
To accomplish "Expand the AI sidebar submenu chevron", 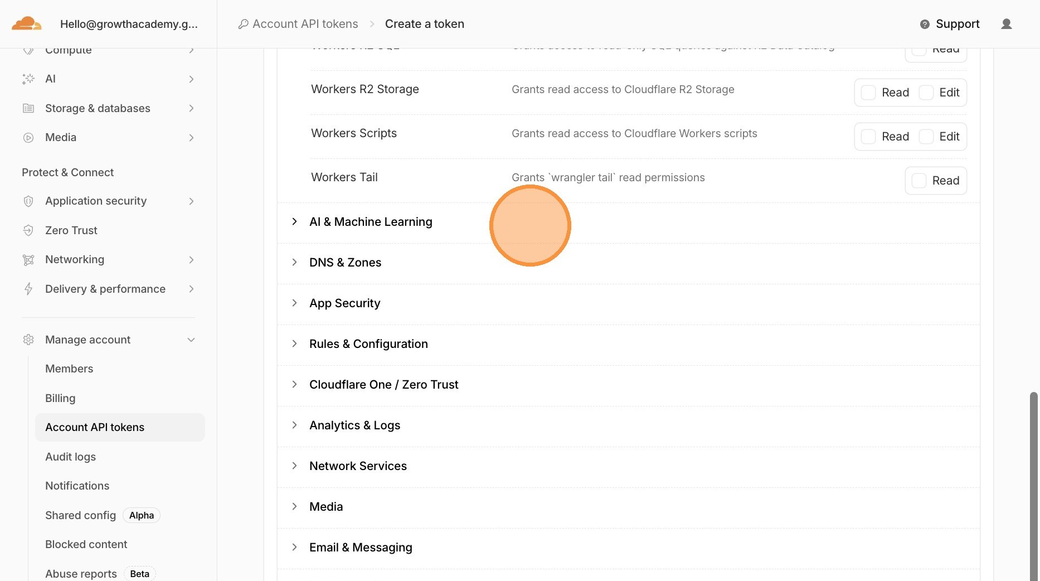I will pos(191,79).
